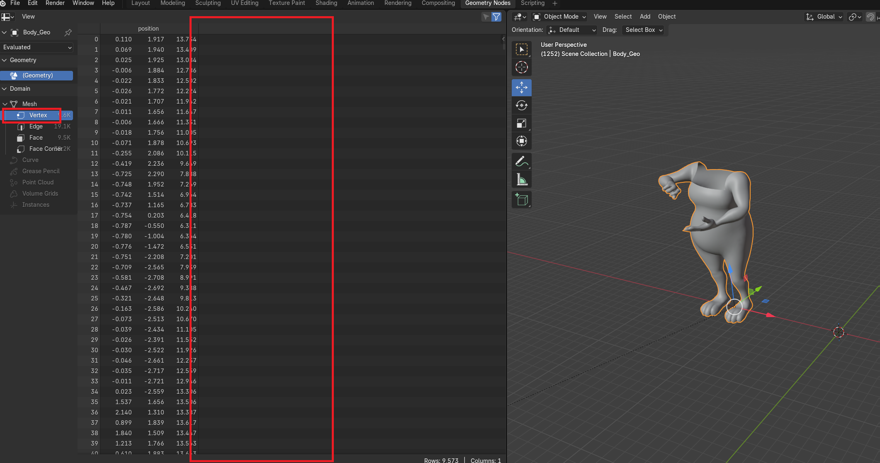Viewport: 880px width, 463px height.
Task: Toggle selected-only filter in spreadsheet
Action: (x=486, y=17)
